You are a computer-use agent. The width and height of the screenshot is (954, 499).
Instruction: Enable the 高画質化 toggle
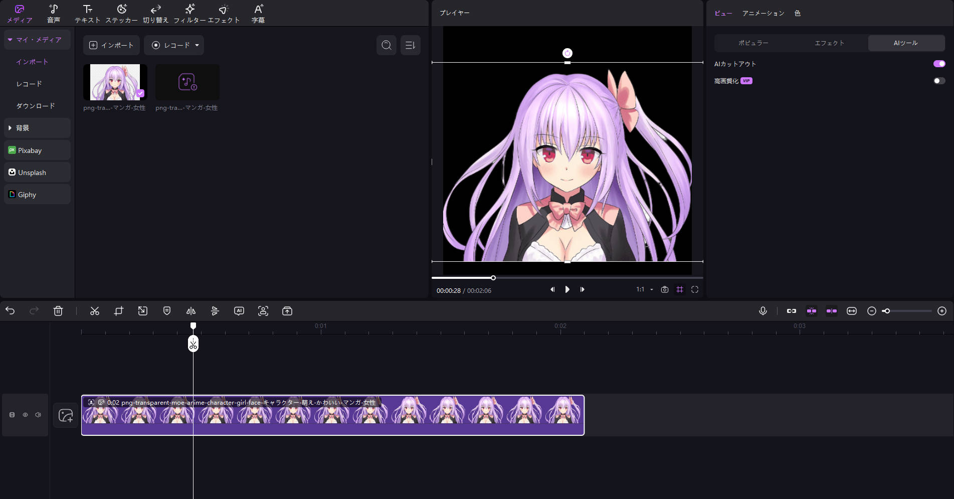[938, 81]
